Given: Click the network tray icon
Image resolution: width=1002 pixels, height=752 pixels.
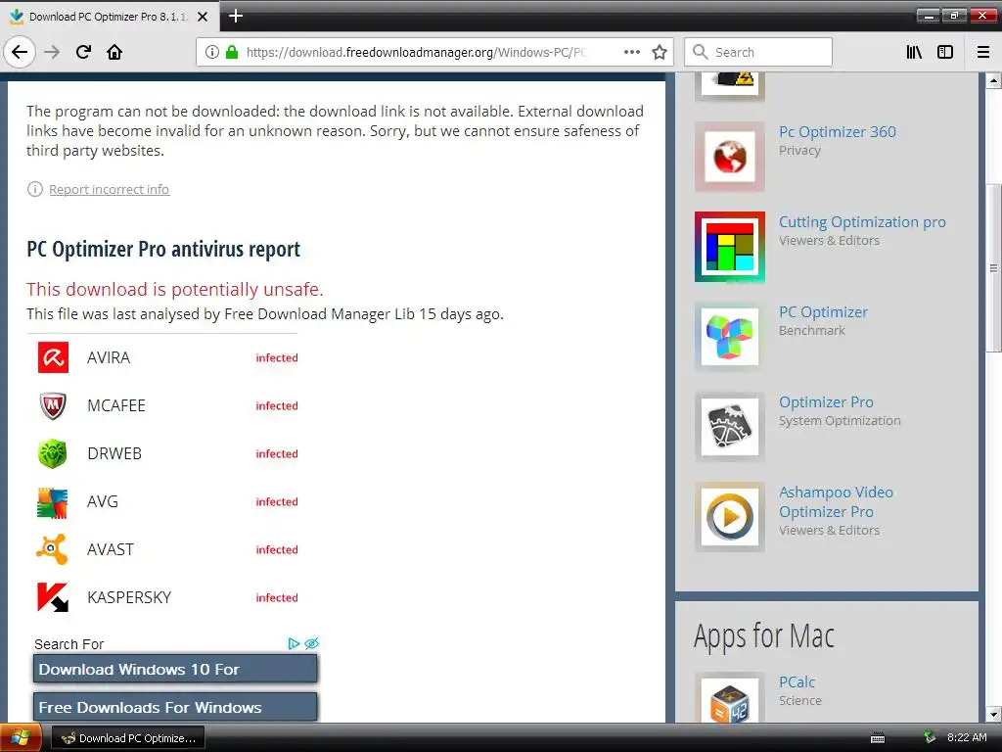Looking at the screenshot, I should pos(930,737).
